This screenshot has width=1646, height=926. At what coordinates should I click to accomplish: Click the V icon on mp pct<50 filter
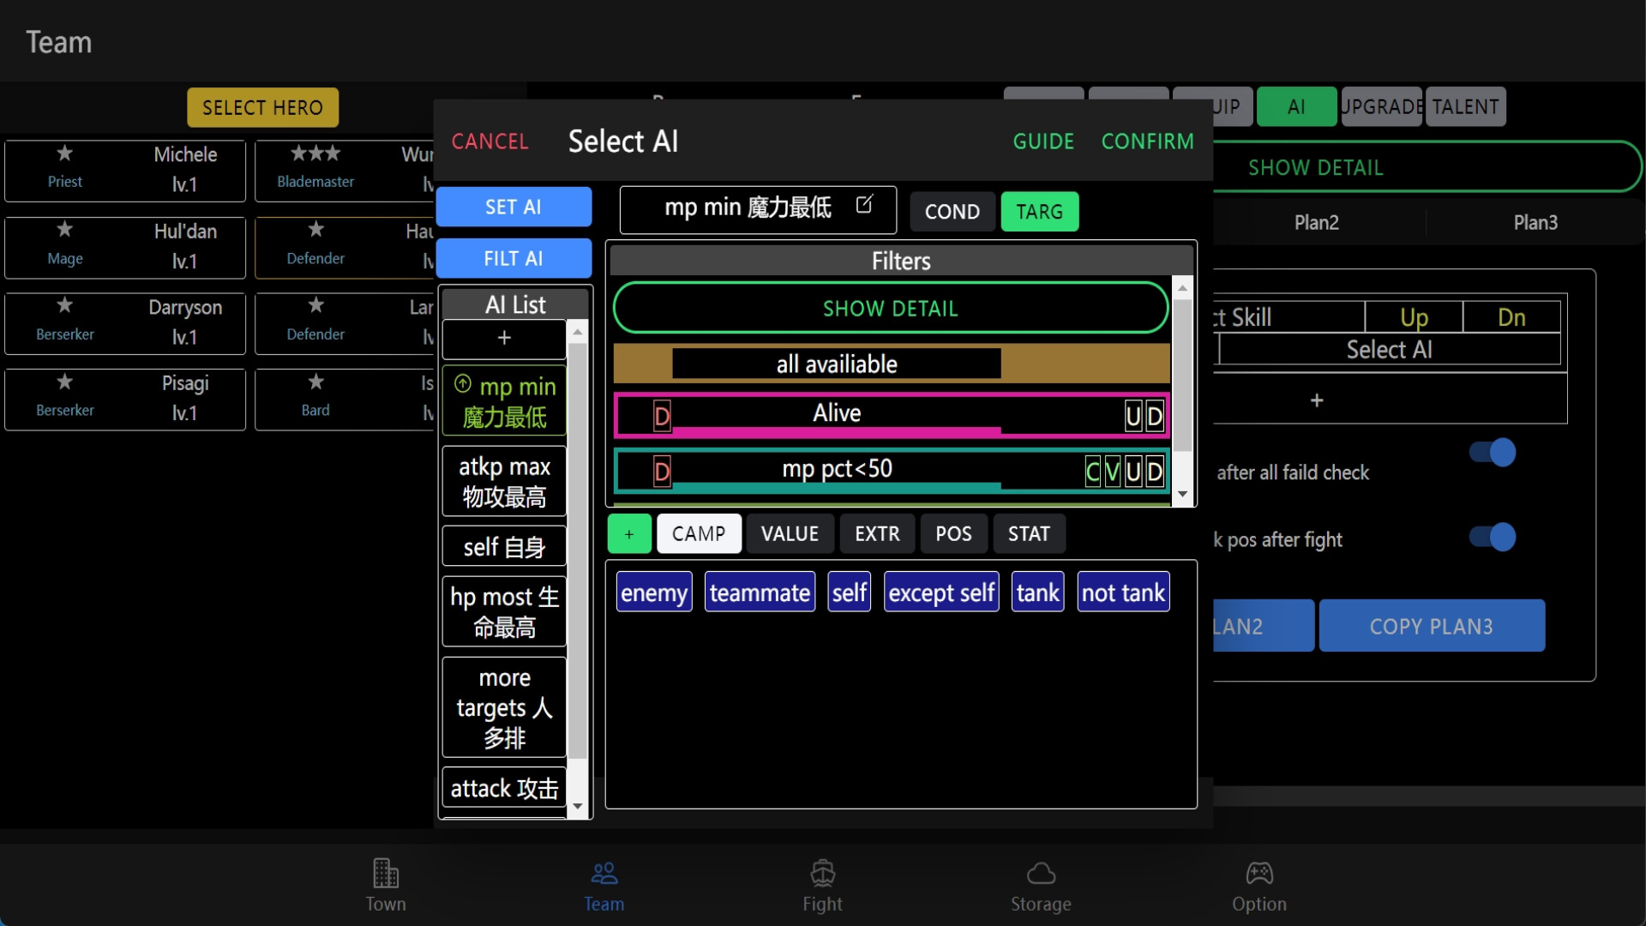(x=1112, y=471)
